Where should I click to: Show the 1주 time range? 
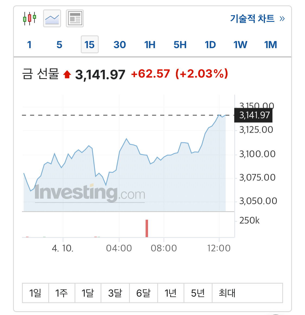(62, 293)
